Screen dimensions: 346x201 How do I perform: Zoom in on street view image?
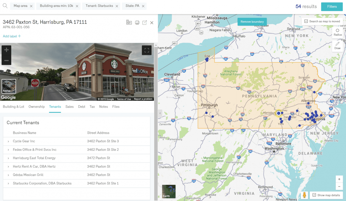(6, 50)
